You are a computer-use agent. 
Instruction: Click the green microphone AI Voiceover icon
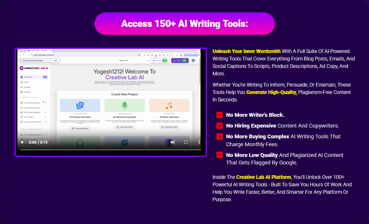[124, 105]
